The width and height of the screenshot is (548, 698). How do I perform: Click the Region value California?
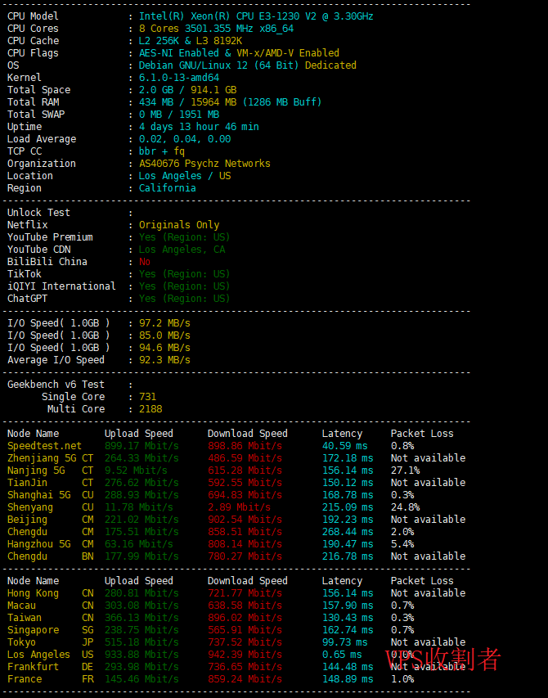coord(168,188)
